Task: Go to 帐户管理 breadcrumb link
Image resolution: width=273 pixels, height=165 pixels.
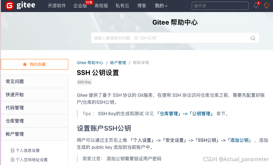Action: pos(118,63)
